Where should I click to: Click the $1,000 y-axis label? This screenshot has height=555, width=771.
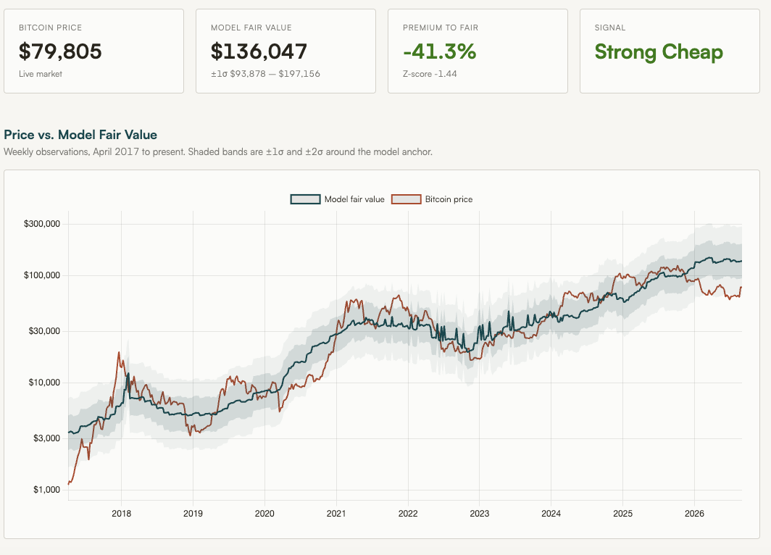click(x=46, y=490)
